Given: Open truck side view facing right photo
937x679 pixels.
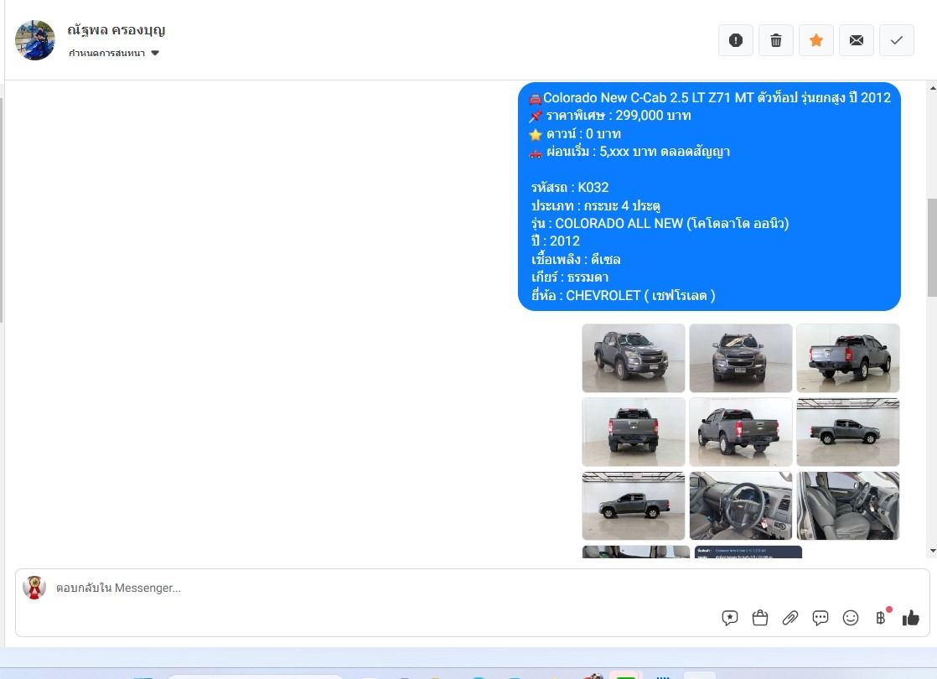Looking at the screenshot, I should [848, 433].
